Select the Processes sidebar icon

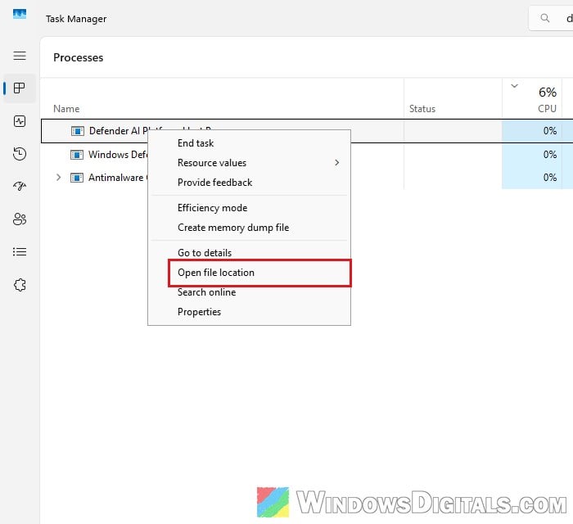20,88
